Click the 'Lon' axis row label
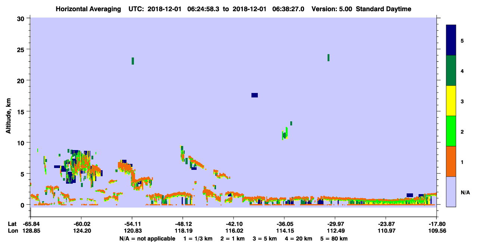The width and height of the screenshot is (485, 249). click(x=12, y=231)
